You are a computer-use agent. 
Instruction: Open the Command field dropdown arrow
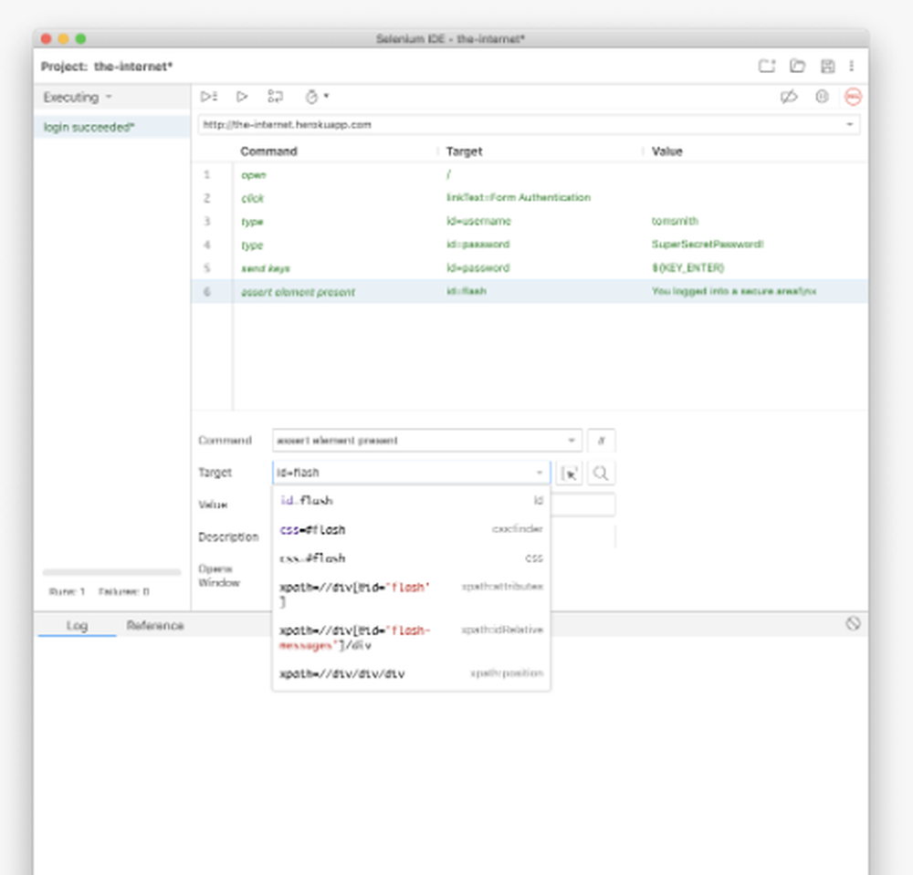[x=572, y=441]
